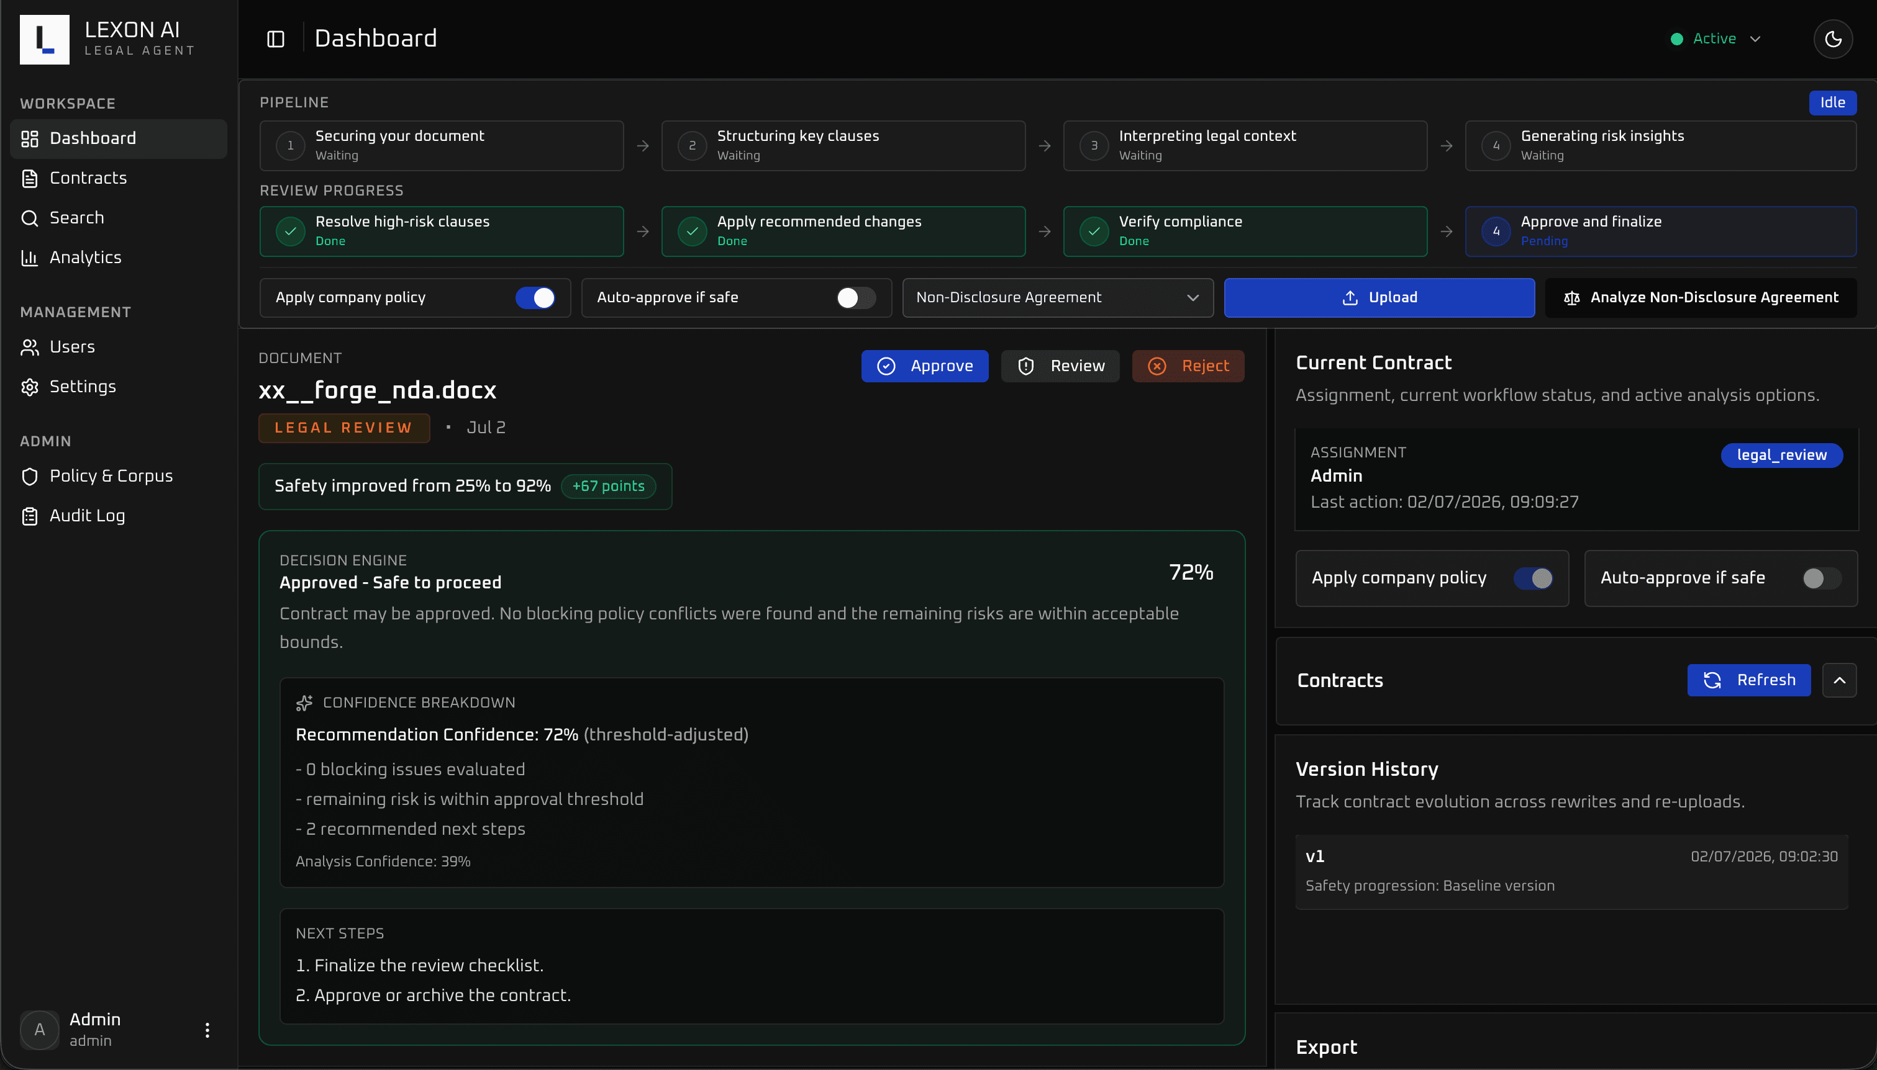Click the Users people icon

coord(29,347)
